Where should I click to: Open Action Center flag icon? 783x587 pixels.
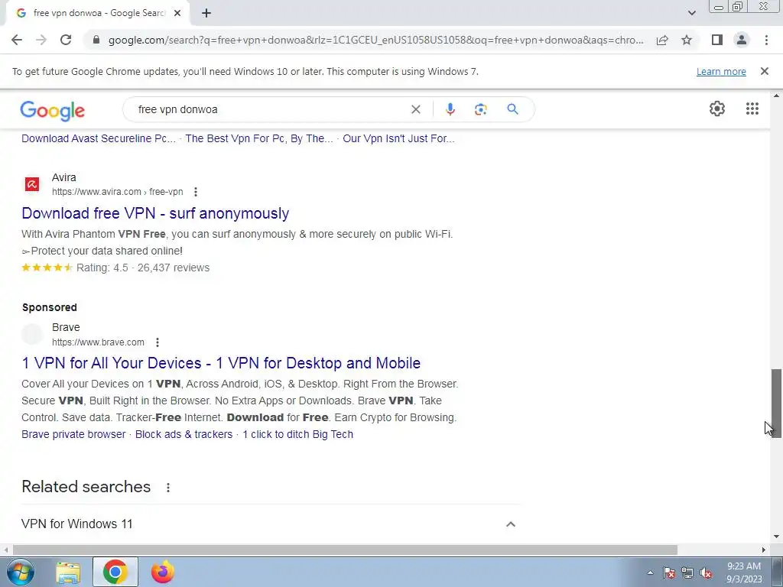pos(668,572)
